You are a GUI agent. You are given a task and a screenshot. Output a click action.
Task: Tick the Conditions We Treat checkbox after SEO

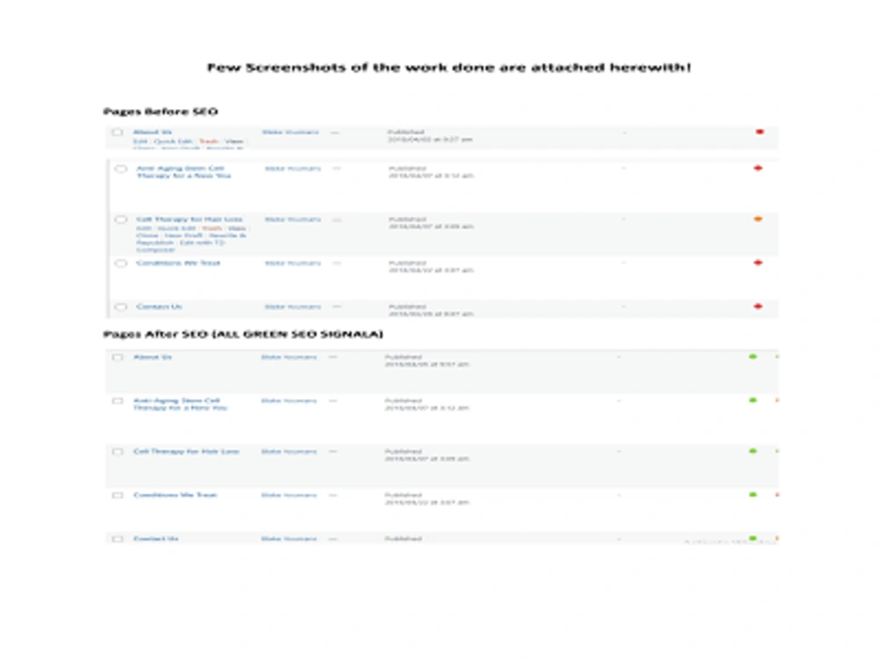tap(117, 496)
